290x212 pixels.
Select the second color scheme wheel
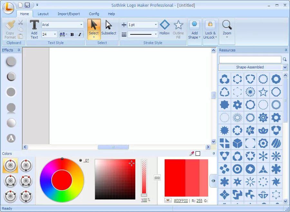(x=26, y=165)
